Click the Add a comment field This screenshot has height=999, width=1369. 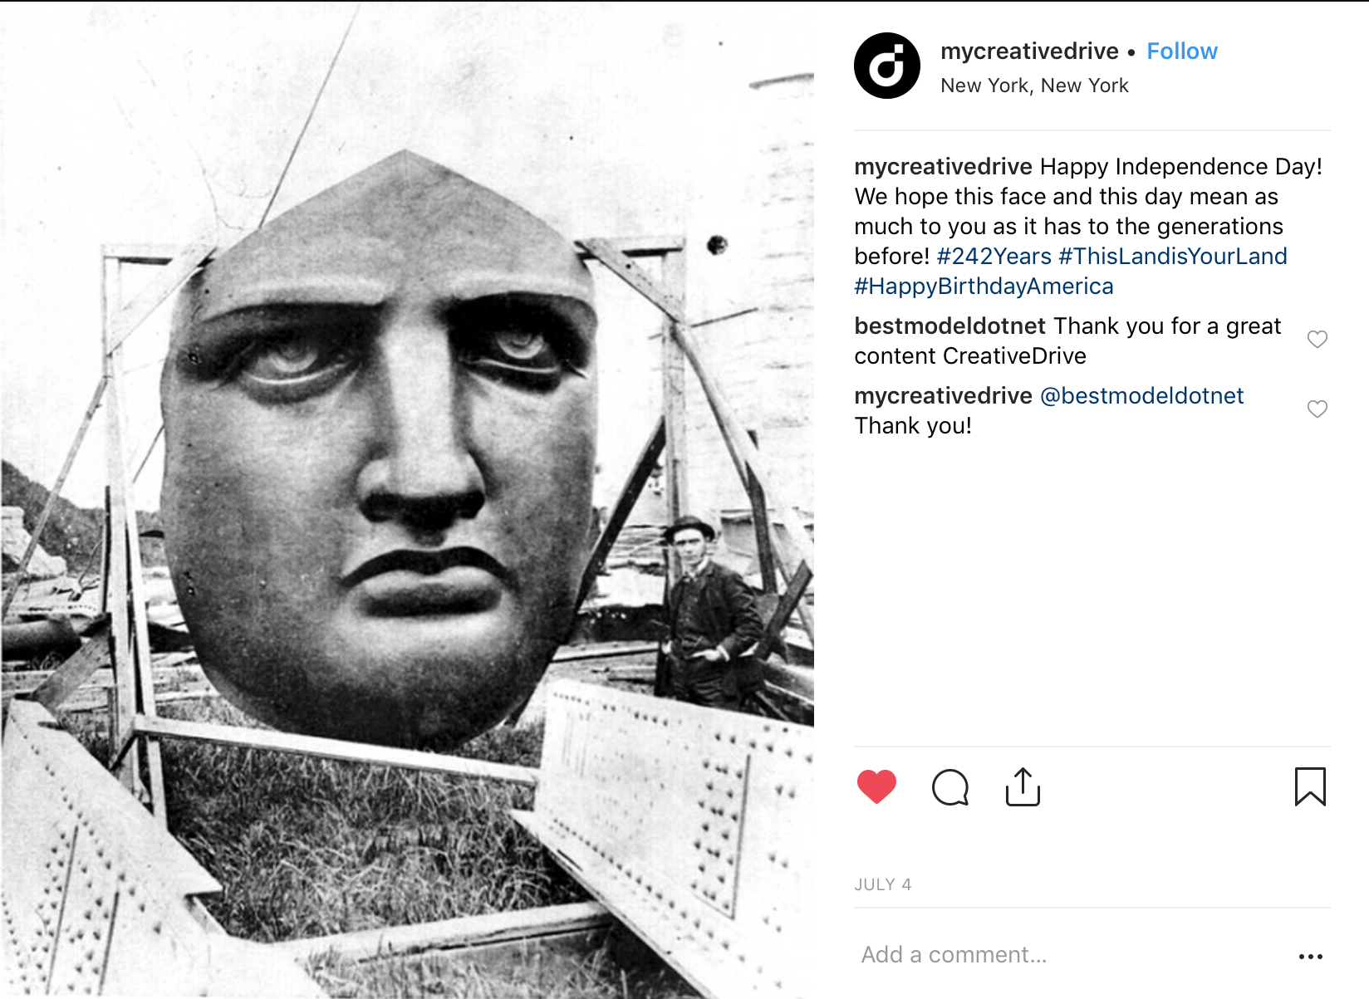[1072, 955]
